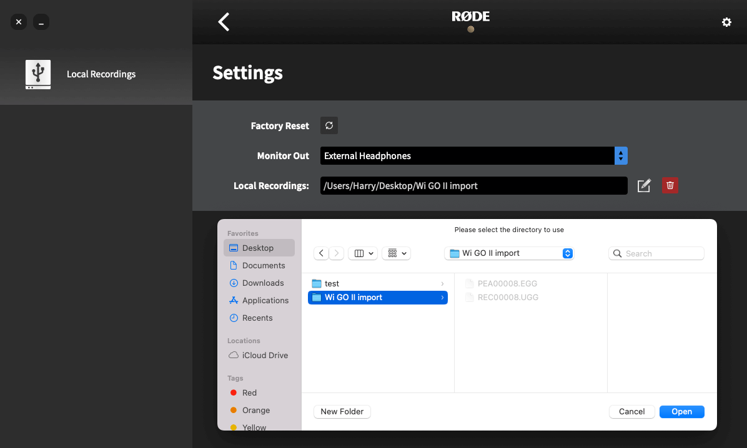
Task: Click the Factory Reset refresh icon
Action: 329,125
